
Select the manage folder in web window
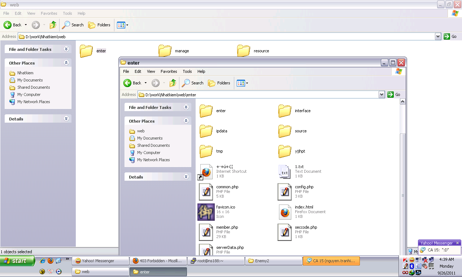[165, 51]
